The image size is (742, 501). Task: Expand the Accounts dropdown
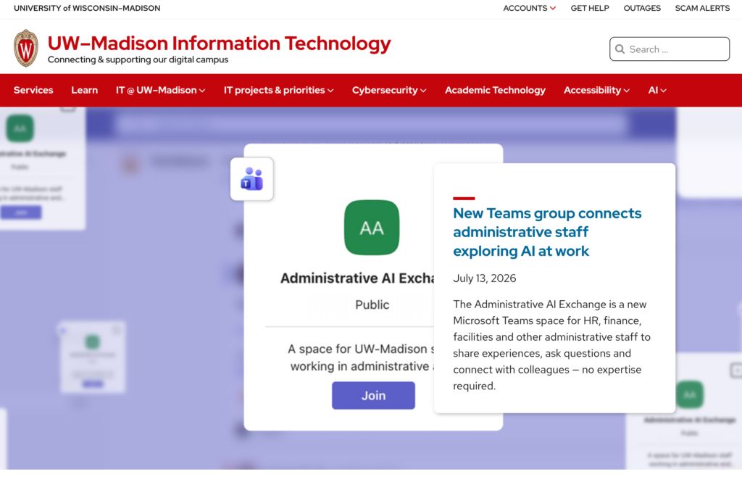tap(529, 8)
